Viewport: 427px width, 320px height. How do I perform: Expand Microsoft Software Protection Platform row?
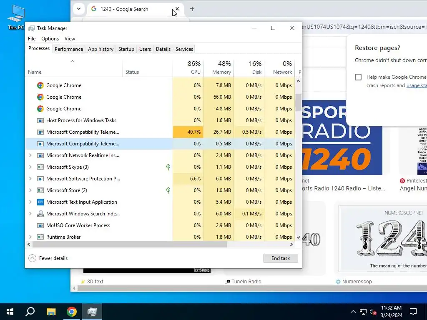pos(30,179)
